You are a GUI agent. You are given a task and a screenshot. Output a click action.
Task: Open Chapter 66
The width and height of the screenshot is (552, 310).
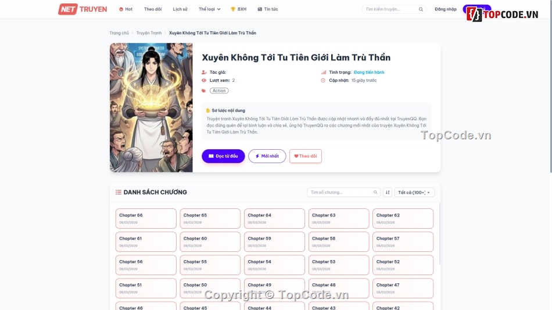[146, 218]
